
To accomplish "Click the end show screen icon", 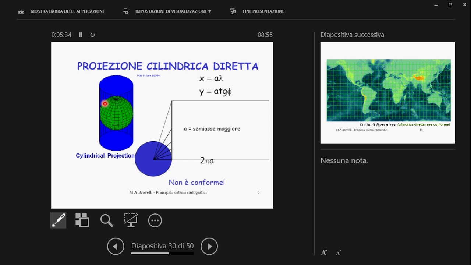I will (233, 11).
